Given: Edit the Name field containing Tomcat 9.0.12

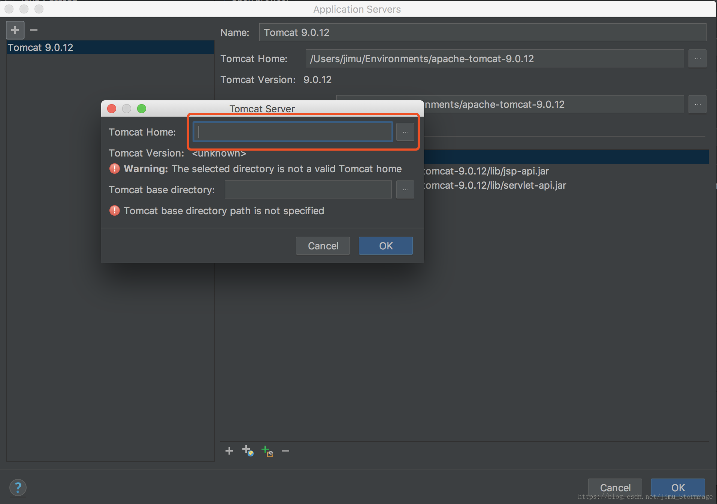Looking at the screenshot, I should [482, 33].
